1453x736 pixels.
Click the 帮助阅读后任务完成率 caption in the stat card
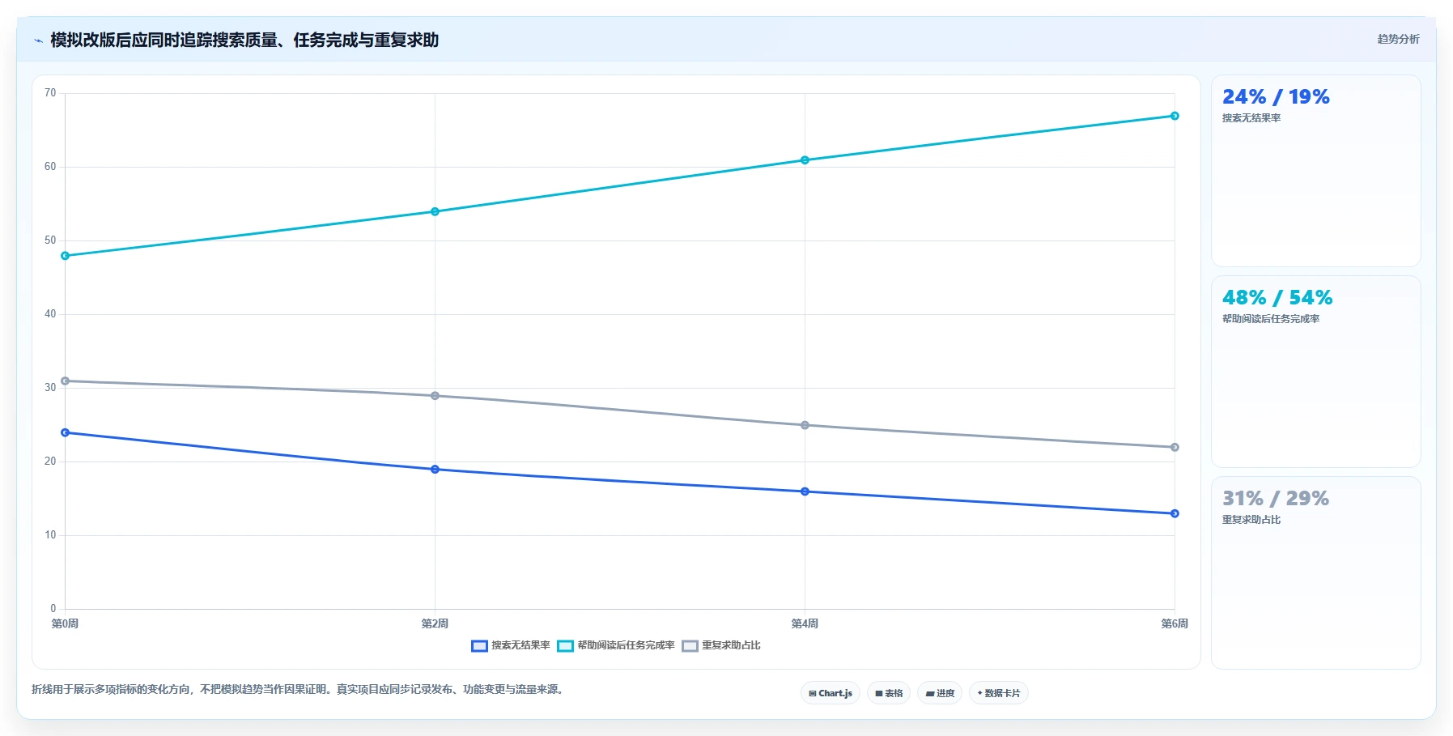coord(1271,319)
